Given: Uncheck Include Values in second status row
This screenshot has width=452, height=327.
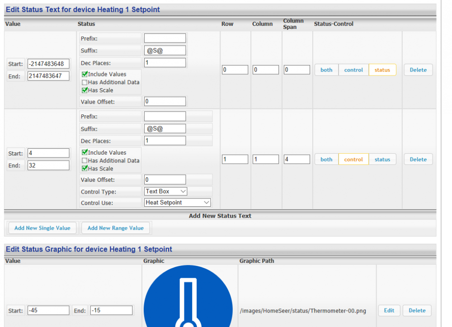Looking at the screenshot, I should pyautogui.click(x=85, y=152).
